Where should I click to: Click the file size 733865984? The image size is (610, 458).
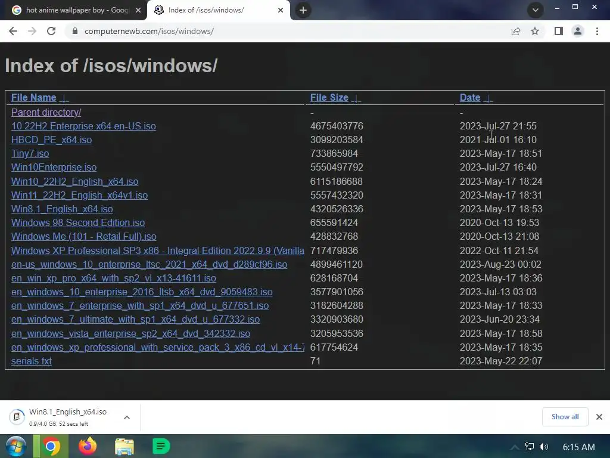click(x=334, y=153)
